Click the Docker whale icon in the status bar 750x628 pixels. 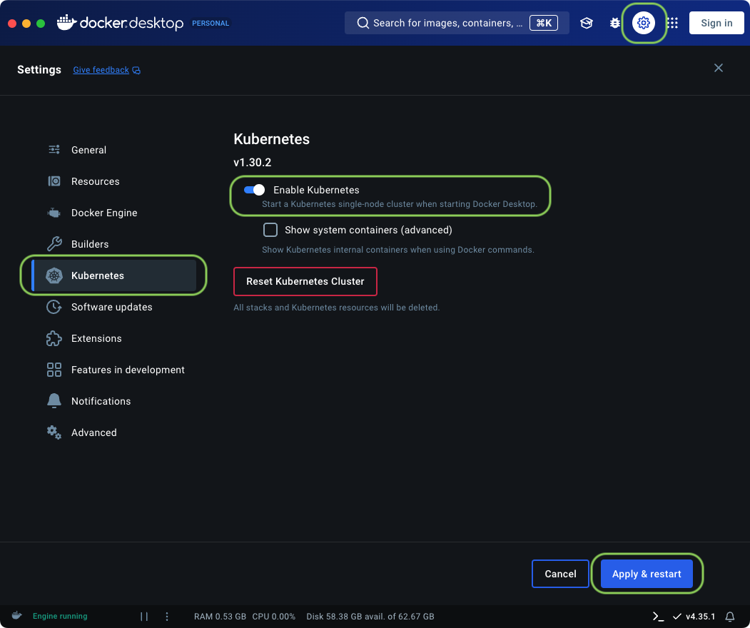point(16,616)
